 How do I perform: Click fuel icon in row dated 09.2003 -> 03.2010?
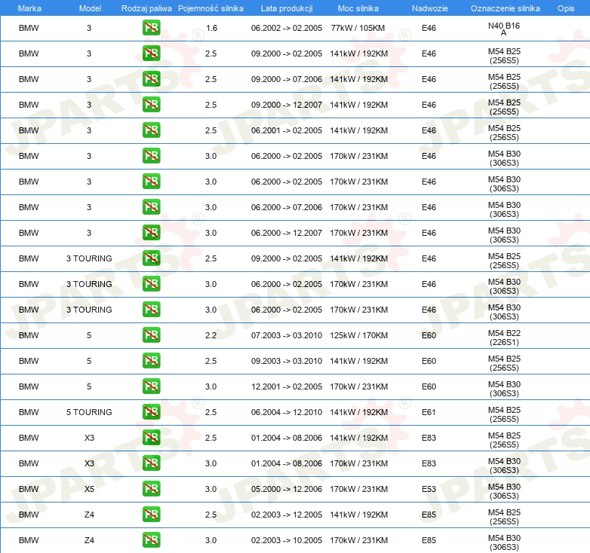click(x=151, y=361)
